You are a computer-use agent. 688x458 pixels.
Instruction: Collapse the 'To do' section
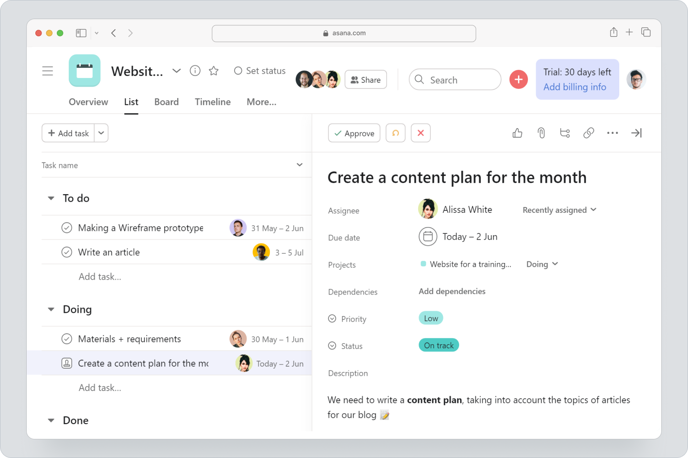51,198
